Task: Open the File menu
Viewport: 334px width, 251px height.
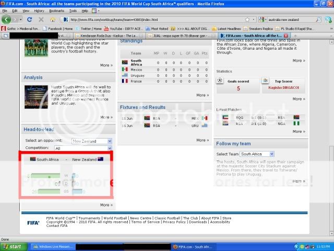Action: tap(5, 10)
